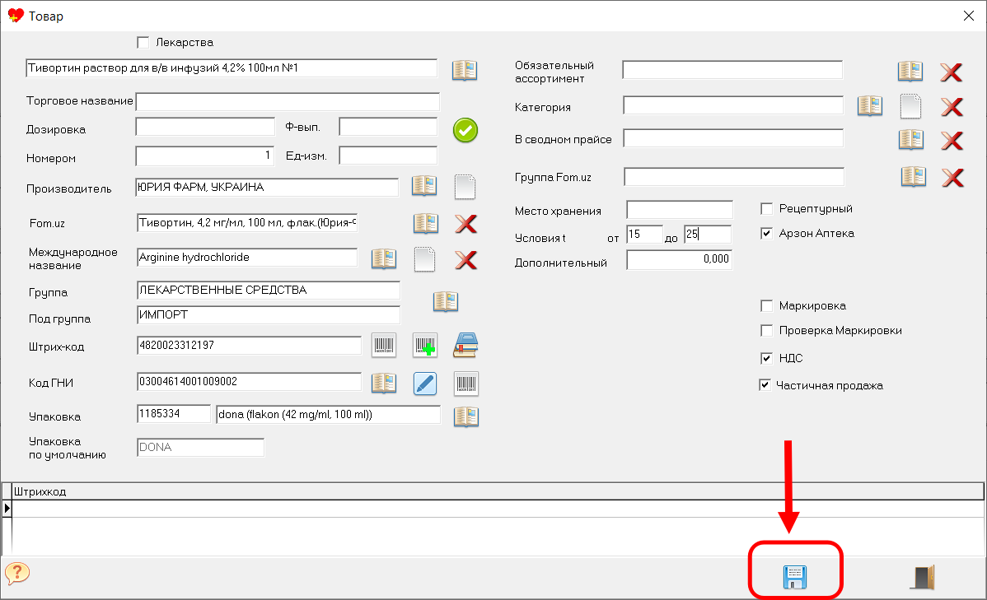Viewport: 987px width, 600px height.
Task: Click blank page icon in Категория row
Action: click(x=910, y=106)
